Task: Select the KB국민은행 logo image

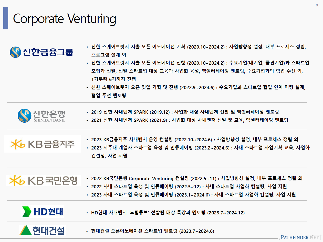Action: [44, 180]
